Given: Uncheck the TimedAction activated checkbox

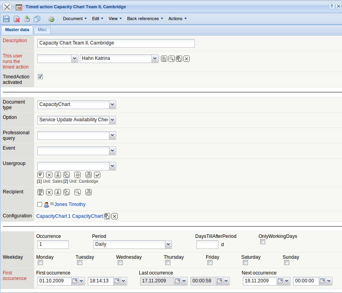Looking at the screenshot, I should 40,77.
